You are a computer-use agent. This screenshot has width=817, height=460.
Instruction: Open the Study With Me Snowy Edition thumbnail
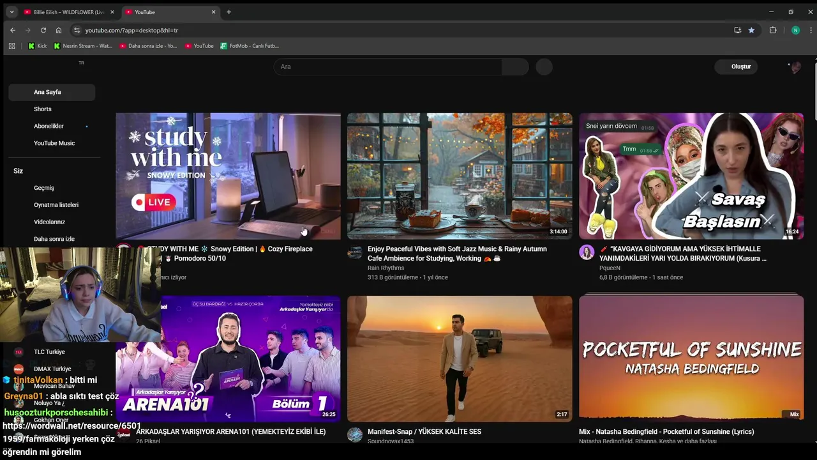pyautogui.click(x=228, y=176)
